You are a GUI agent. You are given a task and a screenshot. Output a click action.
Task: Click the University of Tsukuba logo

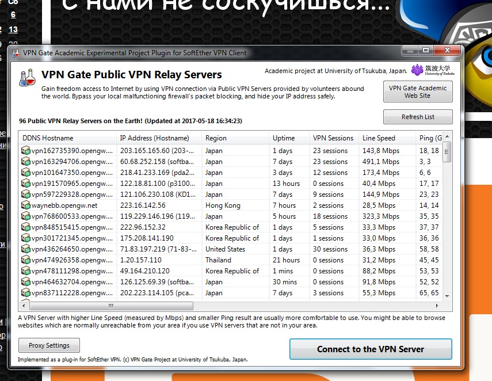[x=433, y=70]
